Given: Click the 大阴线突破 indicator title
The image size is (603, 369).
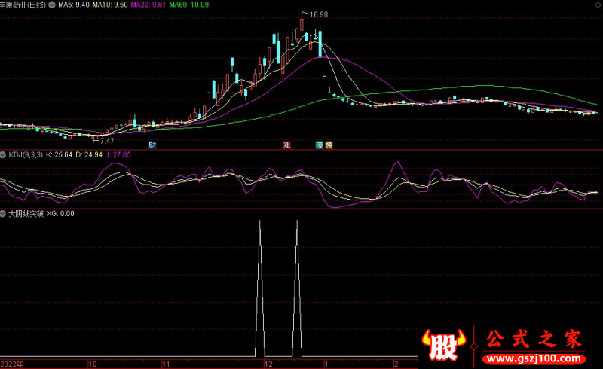Looking at the screenshot, I should pos(26,213).
